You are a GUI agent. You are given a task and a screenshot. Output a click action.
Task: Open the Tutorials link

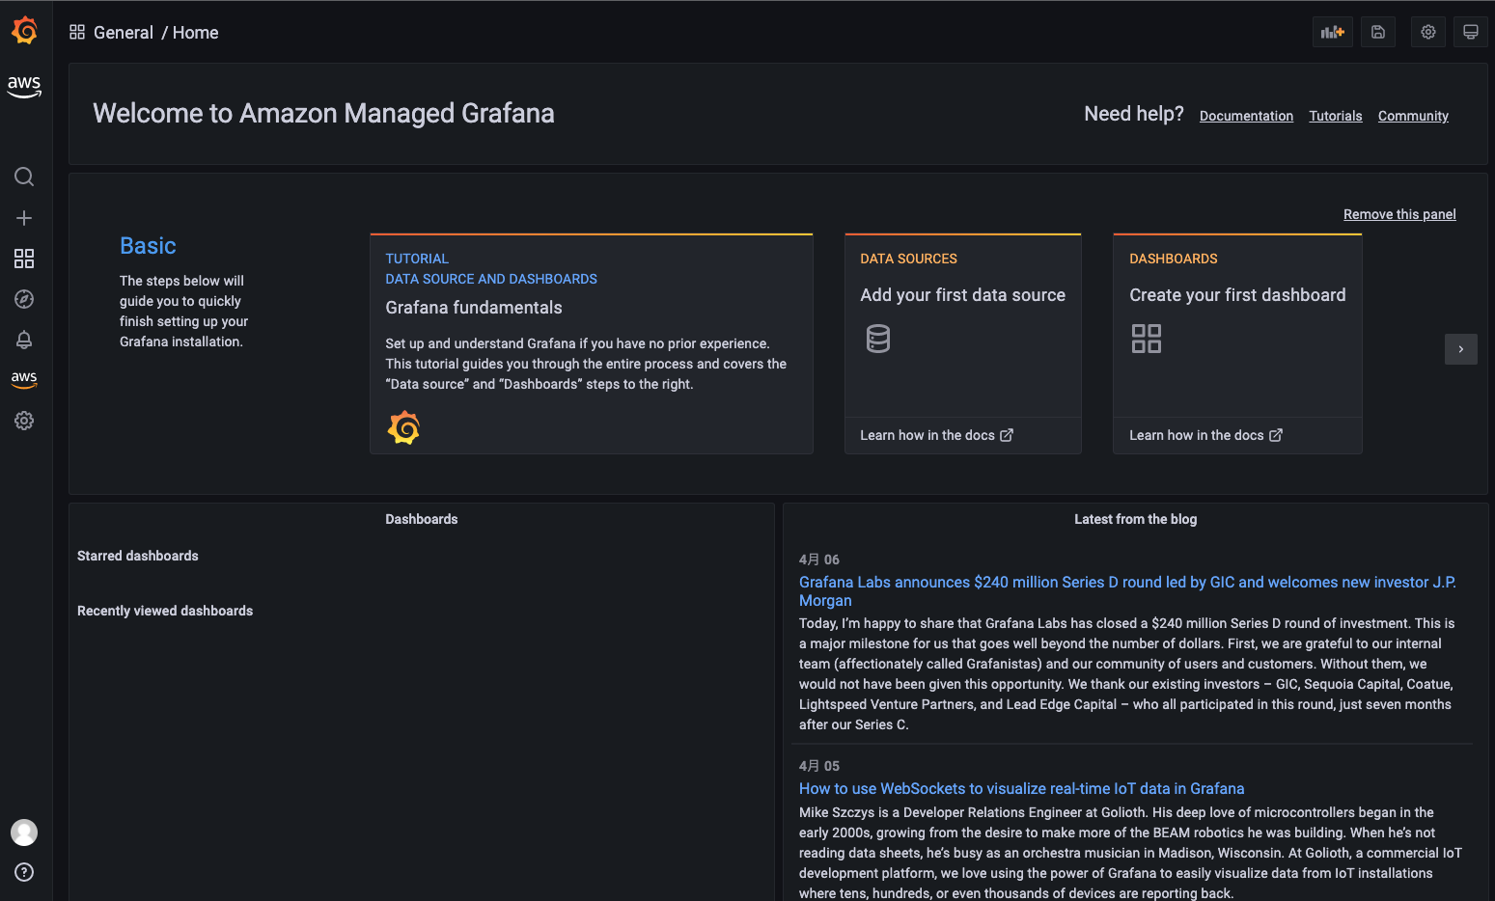click(1336, 116)
